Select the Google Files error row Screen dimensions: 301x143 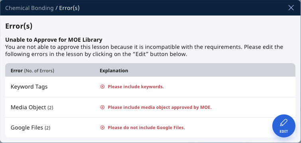(x=150, y=128)
